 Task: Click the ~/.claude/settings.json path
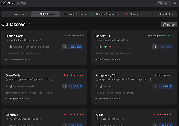[23, 40]
